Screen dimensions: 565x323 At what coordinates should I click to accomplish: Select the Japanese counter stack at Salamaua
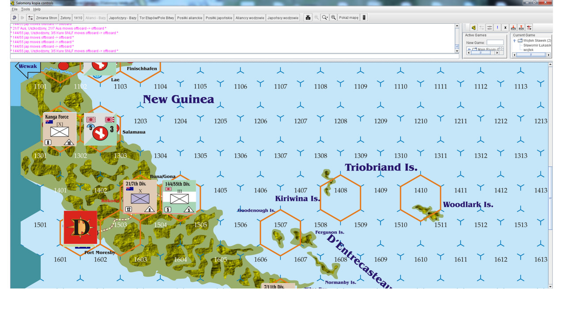(x=101, y=130)
